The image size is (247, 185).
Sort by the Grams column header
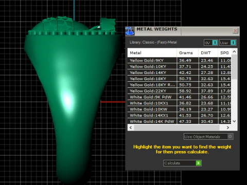(x=187, y=53)
